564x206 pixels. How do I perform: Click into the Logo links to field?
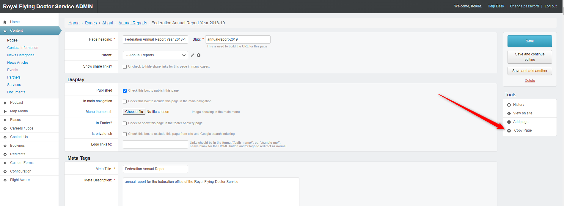point(155,144)
